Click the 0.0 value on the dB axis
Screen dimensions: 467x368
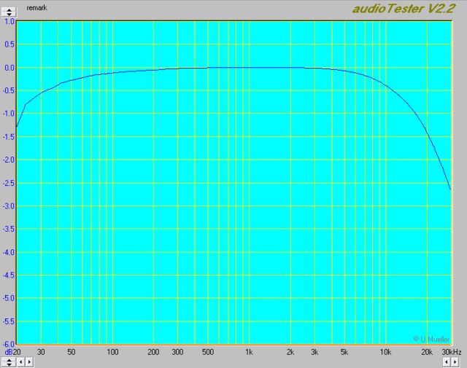(x=9, y=68)
